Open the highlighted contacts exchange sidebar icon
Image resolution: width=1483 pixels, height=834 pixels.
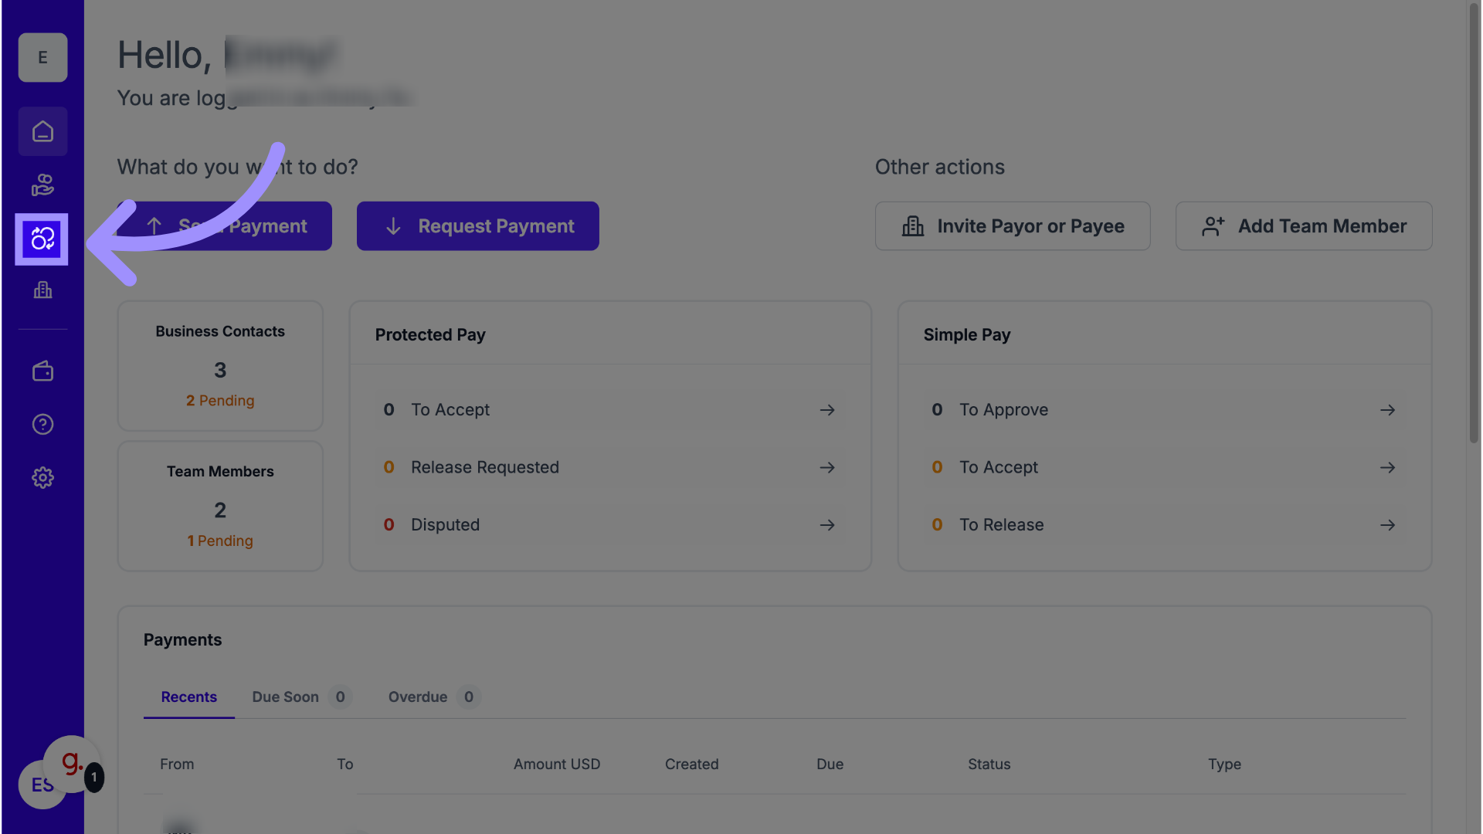42,239
